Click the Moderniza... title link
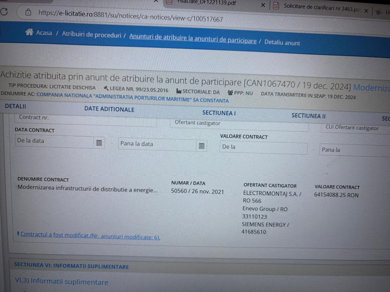The width and height of the screenshot is (390, 292). pyautogui.click(x=372, y=88)
